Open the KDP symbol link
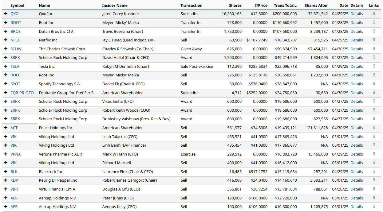This screenshot has height=212, width=383. click(14, 180)
